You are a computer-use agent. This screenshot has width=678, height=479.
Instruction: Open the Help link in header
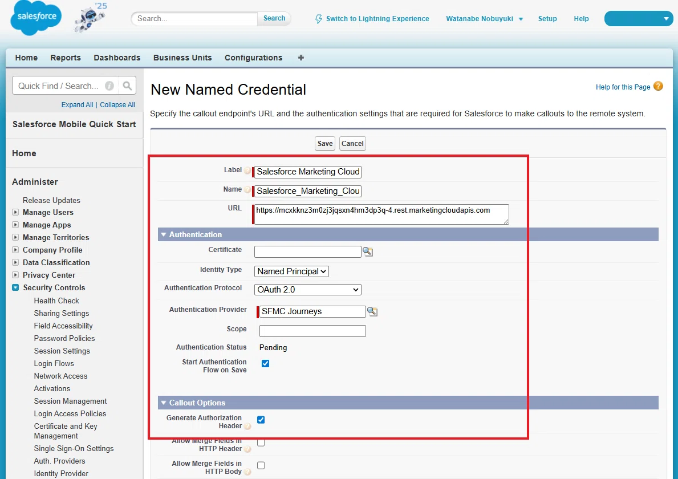(581, 19)
